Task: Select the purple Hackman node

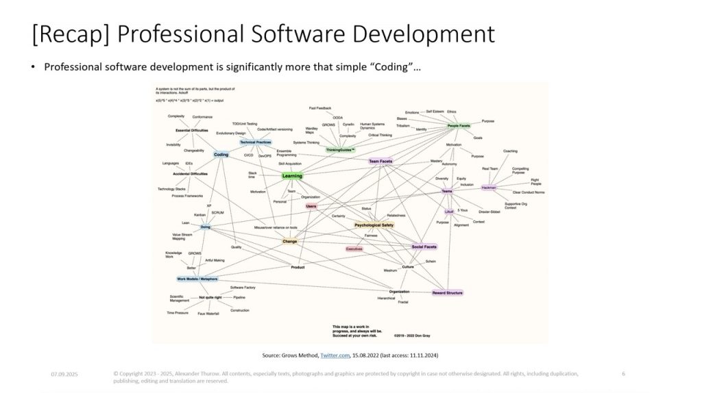Action: coord(489,187)
